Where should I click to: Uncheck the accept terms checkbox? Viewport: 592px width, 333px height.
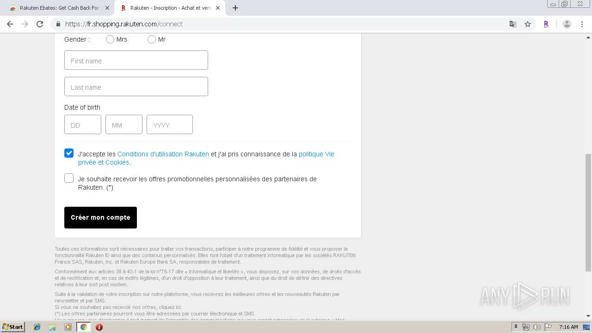69,153
